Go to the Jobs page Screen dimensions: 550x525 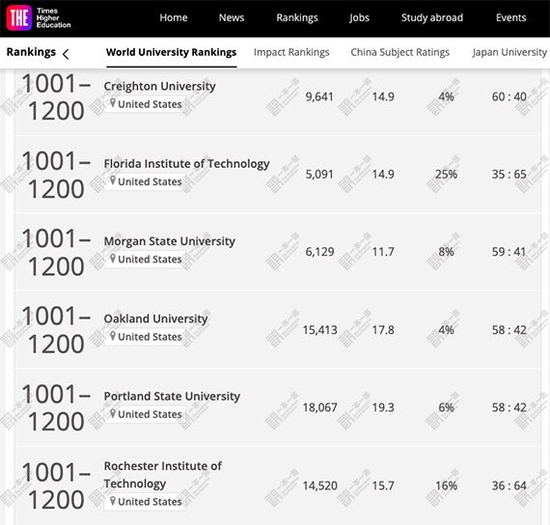coord(359,18)
